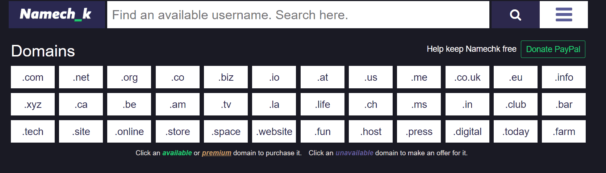The height and width of the screenshot is (173, 606).
Task: Select the .net domain tile
Action: pos(81,77)
